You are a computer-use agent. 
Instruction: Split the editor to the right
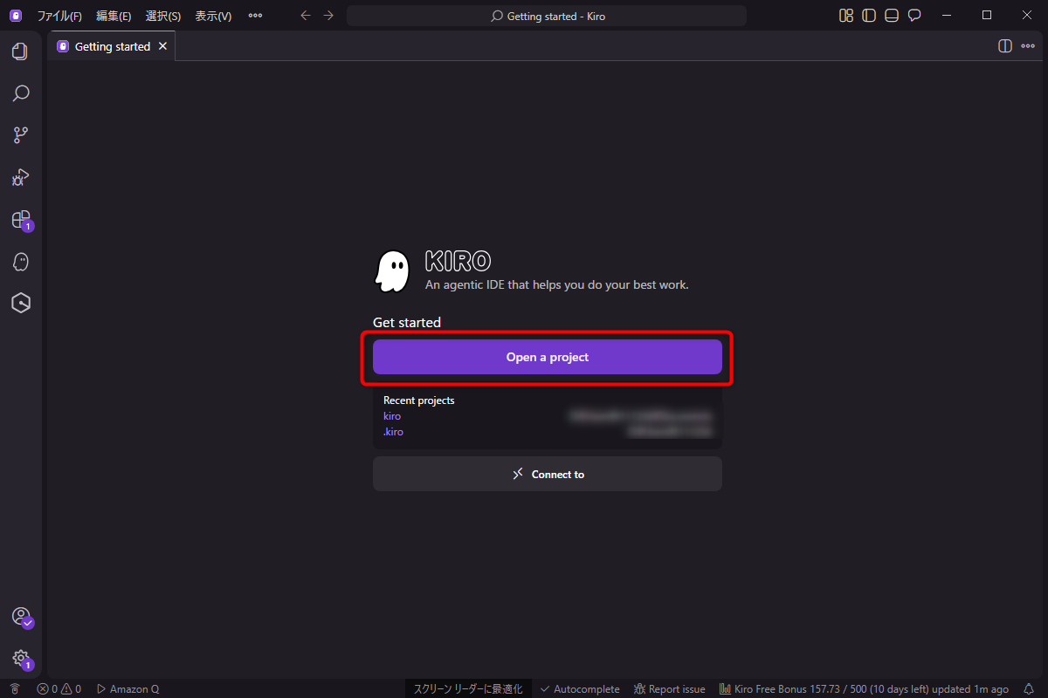[x=1005, y=46]
